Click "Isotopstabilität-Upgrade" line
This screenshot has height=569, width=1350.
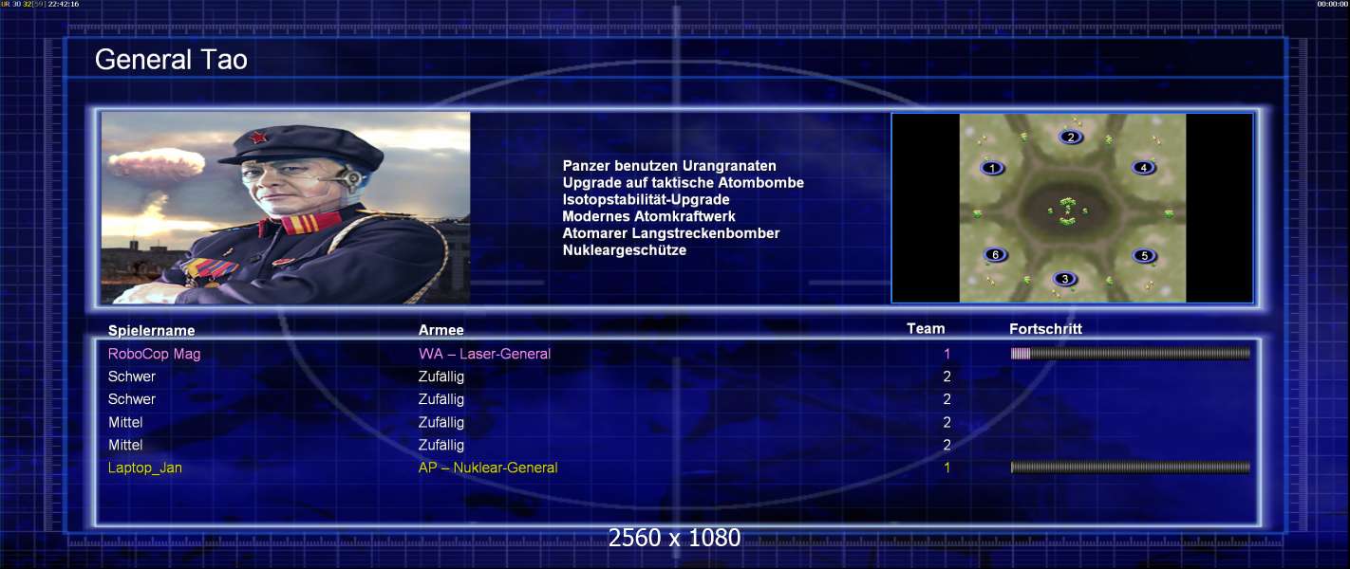click(646, 199)
